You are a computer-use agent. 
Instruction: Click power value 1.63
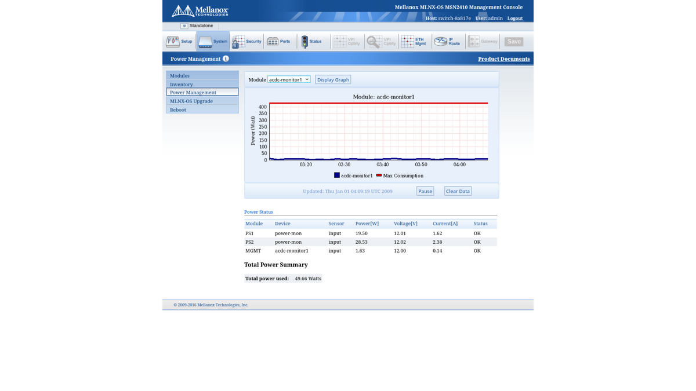tap(360, 251)
